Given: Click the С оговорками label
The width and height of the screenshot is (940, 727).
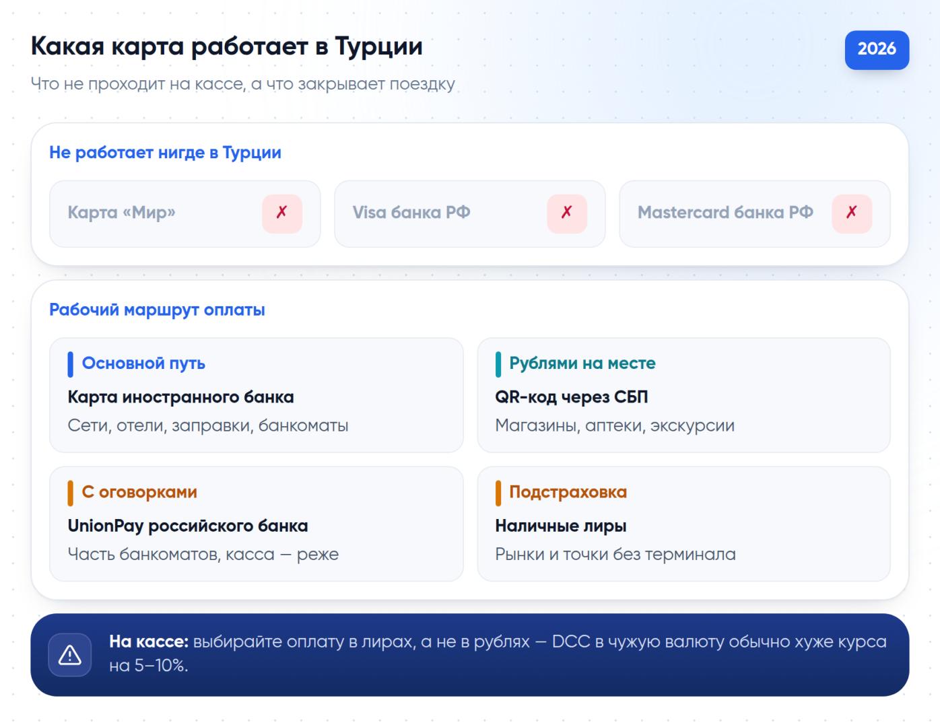Looking at the screenshot, I should point(139,492).
